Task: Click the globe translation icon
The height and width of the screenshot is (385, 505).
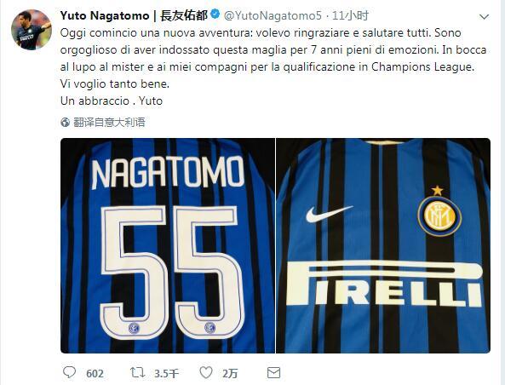Action: [65, 123]
